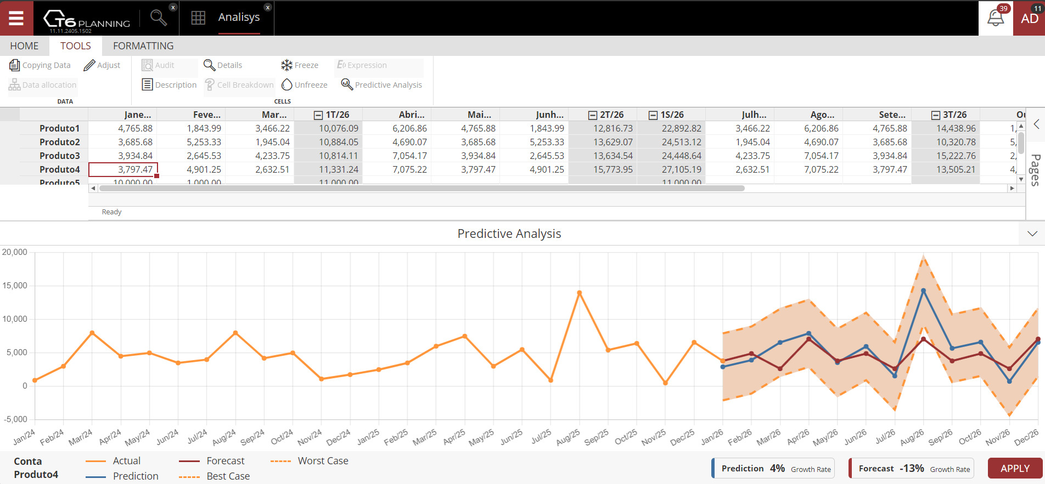Unfreeze the selected cells
1045x484 pixels.
(x=305, y=85)
